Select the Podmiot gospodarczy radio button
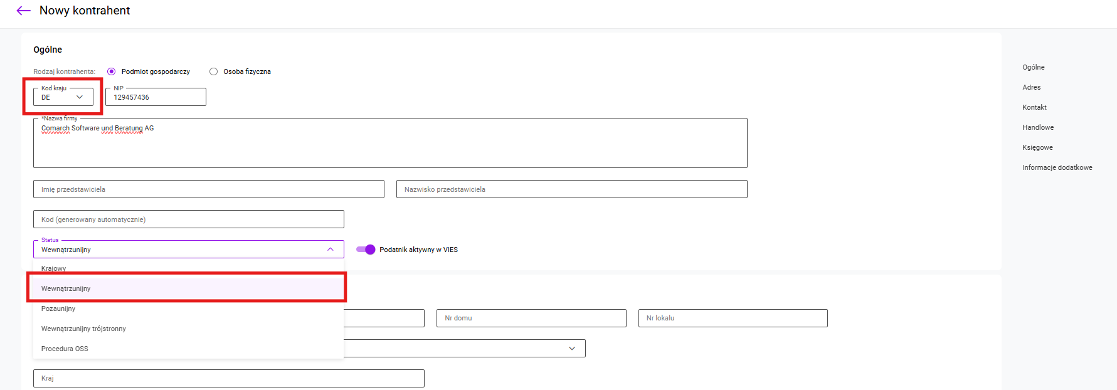Viewport: 1117px width, 390px height. (x=112, y=71)
